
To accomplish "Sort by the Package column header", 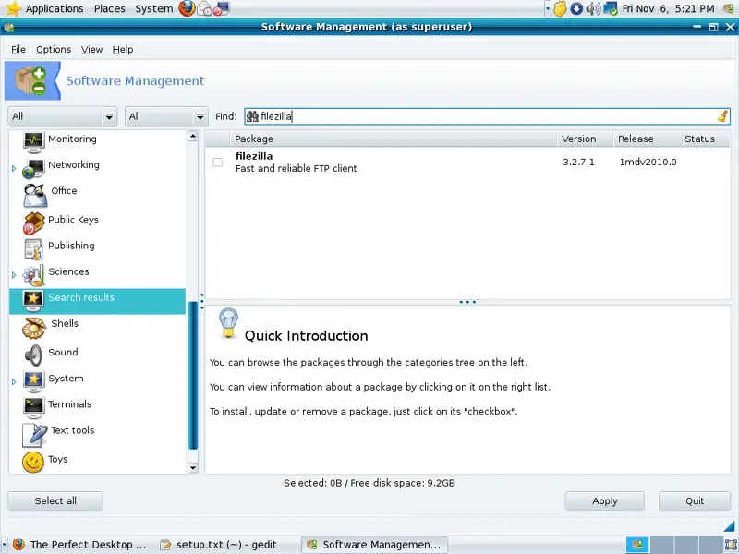I will coord(394,139).
